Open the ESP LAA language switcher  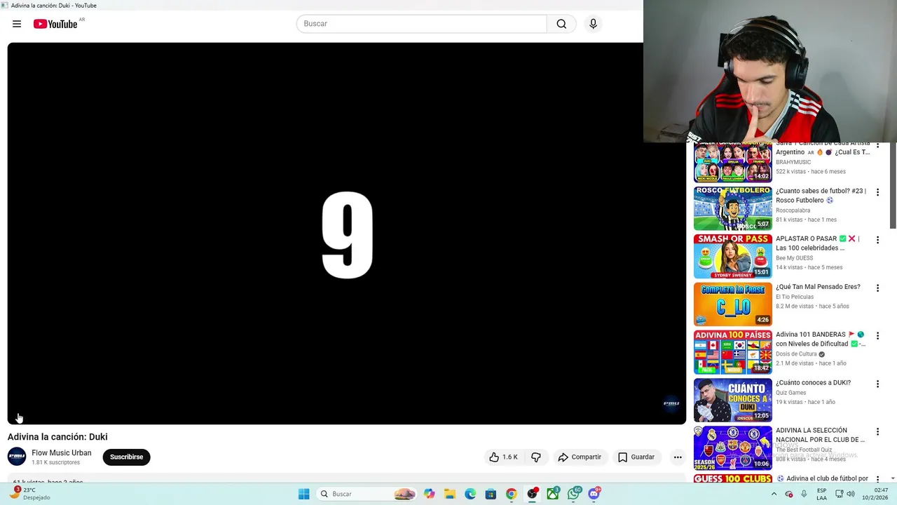(x=821, y=494)
